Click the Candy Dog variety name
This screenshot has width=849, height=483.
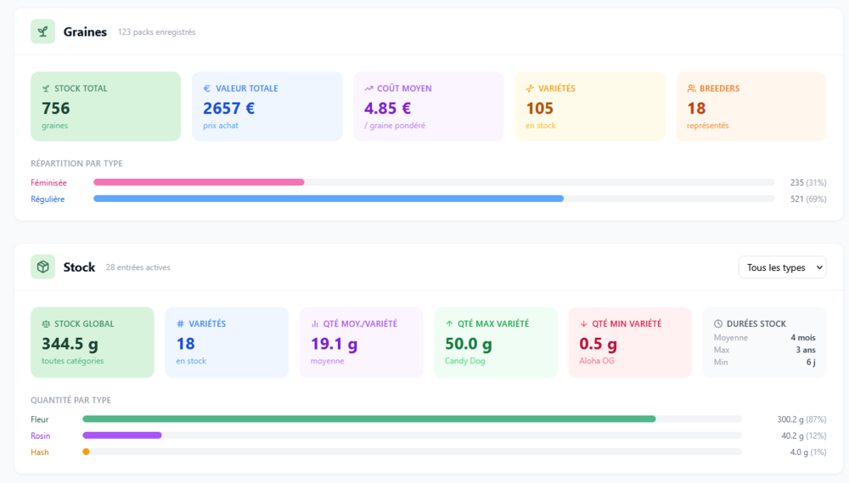(x=464, y=361)
